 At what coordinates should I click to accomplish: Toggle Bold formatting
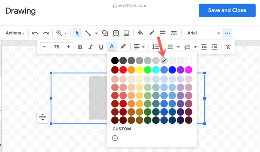click(x=80, y=47)
